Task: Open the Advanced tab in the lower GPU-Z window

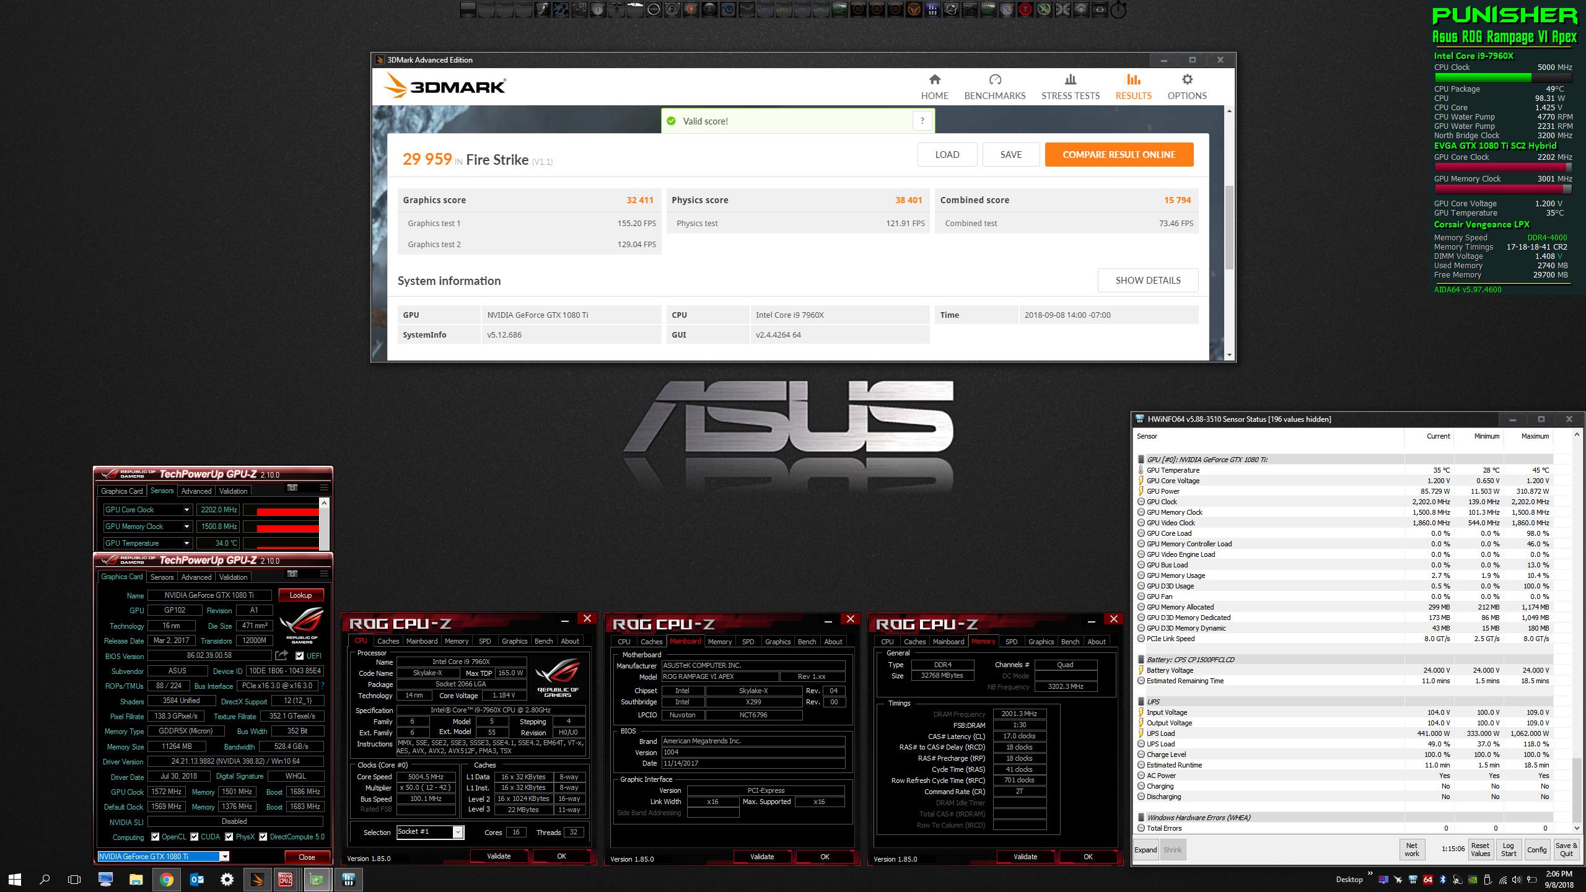Action: [x=196, y=577]
